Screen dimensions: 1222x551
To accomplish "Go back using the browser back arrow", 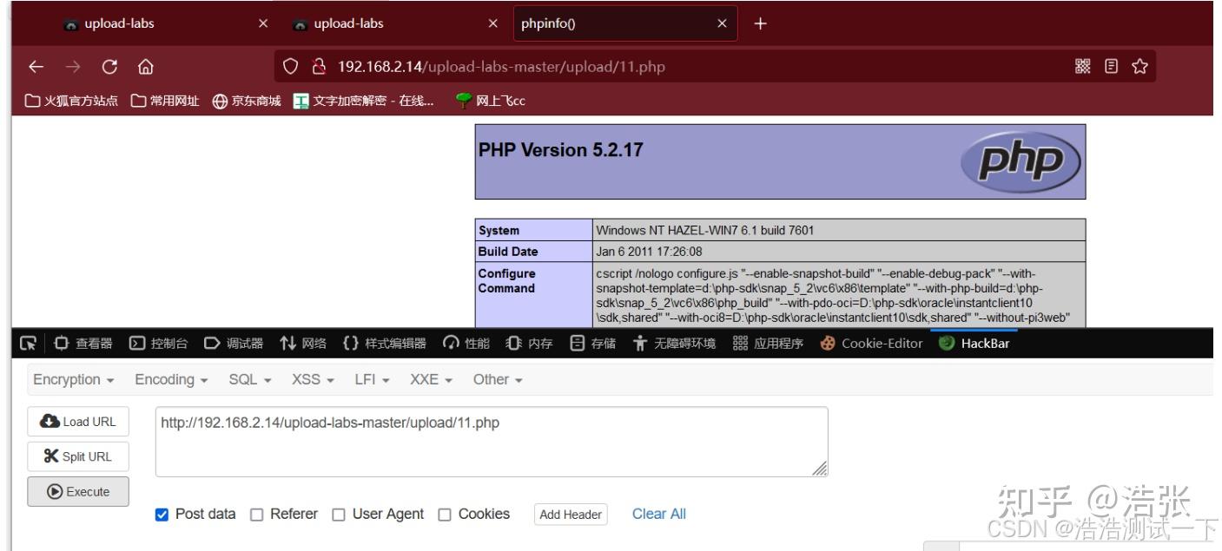I will (35, 67).
